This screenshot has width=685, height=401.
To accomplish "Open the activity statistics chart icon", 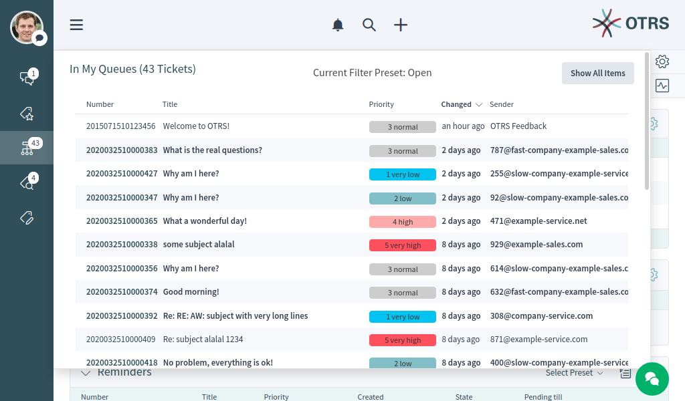I will 662,86.
